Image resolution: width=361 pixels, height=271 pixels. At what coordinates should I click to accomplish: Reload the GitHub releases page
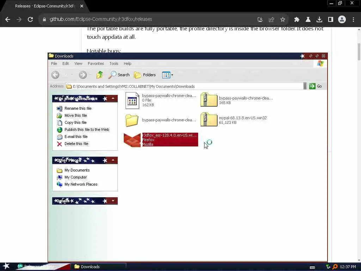tap(30, 19)
